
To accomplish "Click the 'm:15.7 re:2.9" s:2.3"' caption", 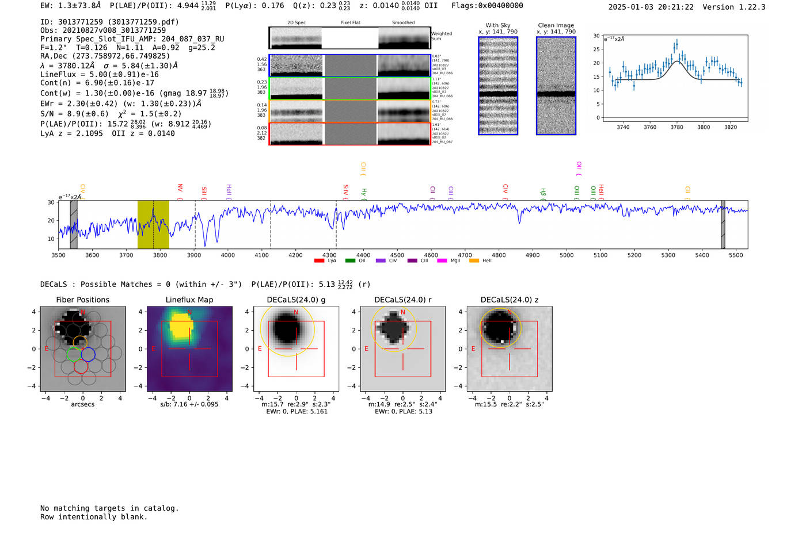I will tap(296, 404).
